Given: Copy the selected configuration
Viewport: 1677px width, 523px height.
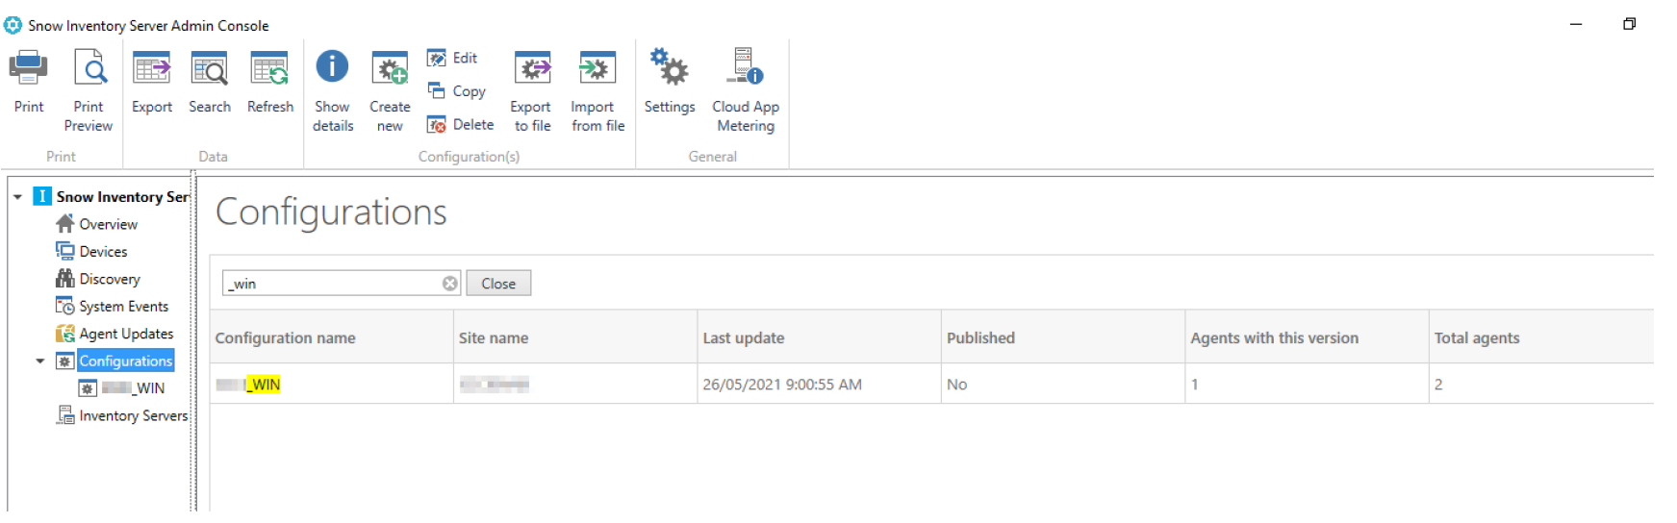Looking at the screenshot, I should point(456,90).
